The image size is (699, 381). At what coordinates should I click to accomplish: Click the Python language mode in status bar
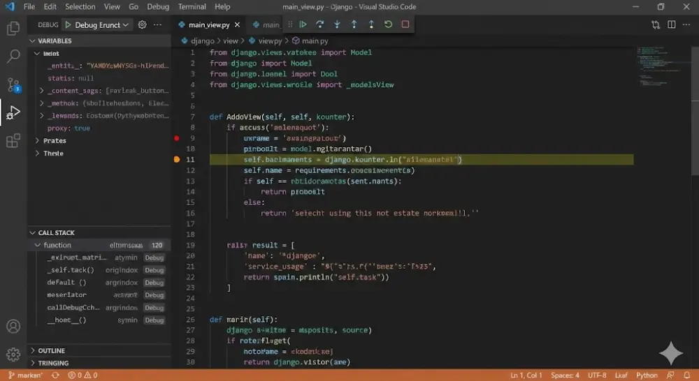coord(647,375)
